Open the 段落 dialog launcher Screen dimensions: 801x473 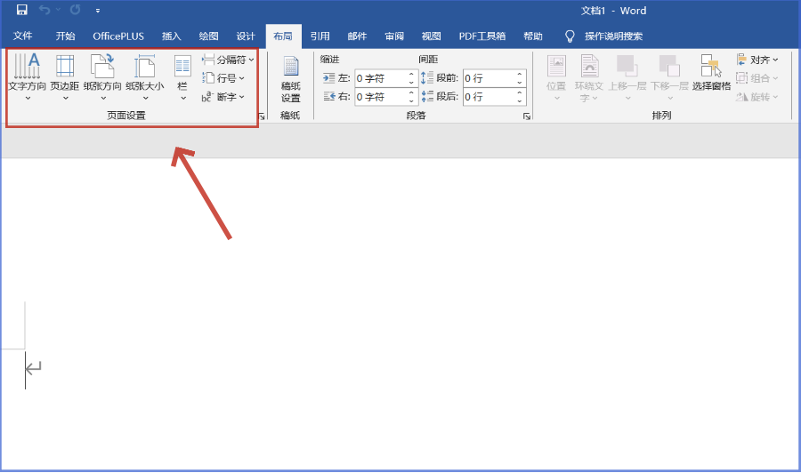[527, 116]
